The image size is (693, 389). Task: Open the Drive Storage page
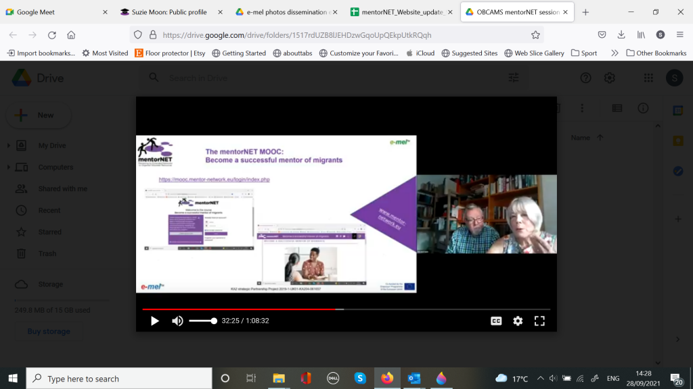point(50,284)
